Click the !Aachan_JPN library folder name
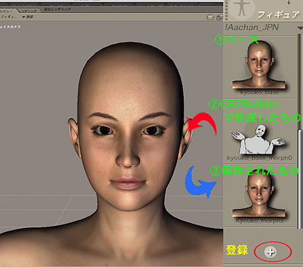303x267 pixels. (252, 28)
